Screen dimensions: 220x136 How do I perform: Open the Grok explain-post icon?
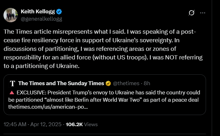[x=191, y=13]
